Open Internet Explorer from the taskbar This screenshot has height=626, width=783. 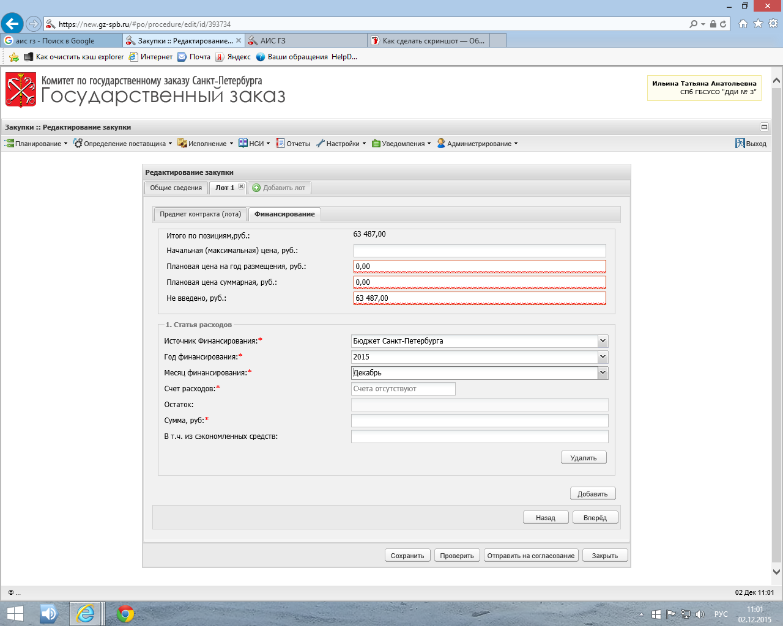point(86,613)
